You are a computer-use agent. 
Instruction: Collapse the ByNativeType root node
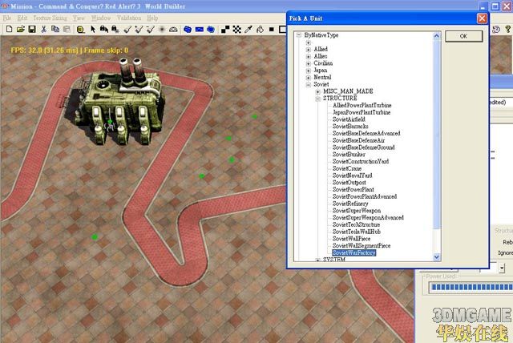point(299,34)
